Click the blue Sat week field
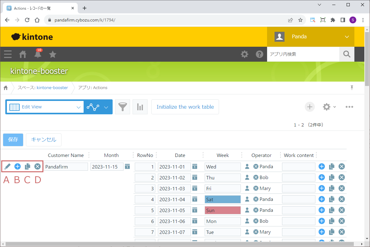 (x=222, y=199)
